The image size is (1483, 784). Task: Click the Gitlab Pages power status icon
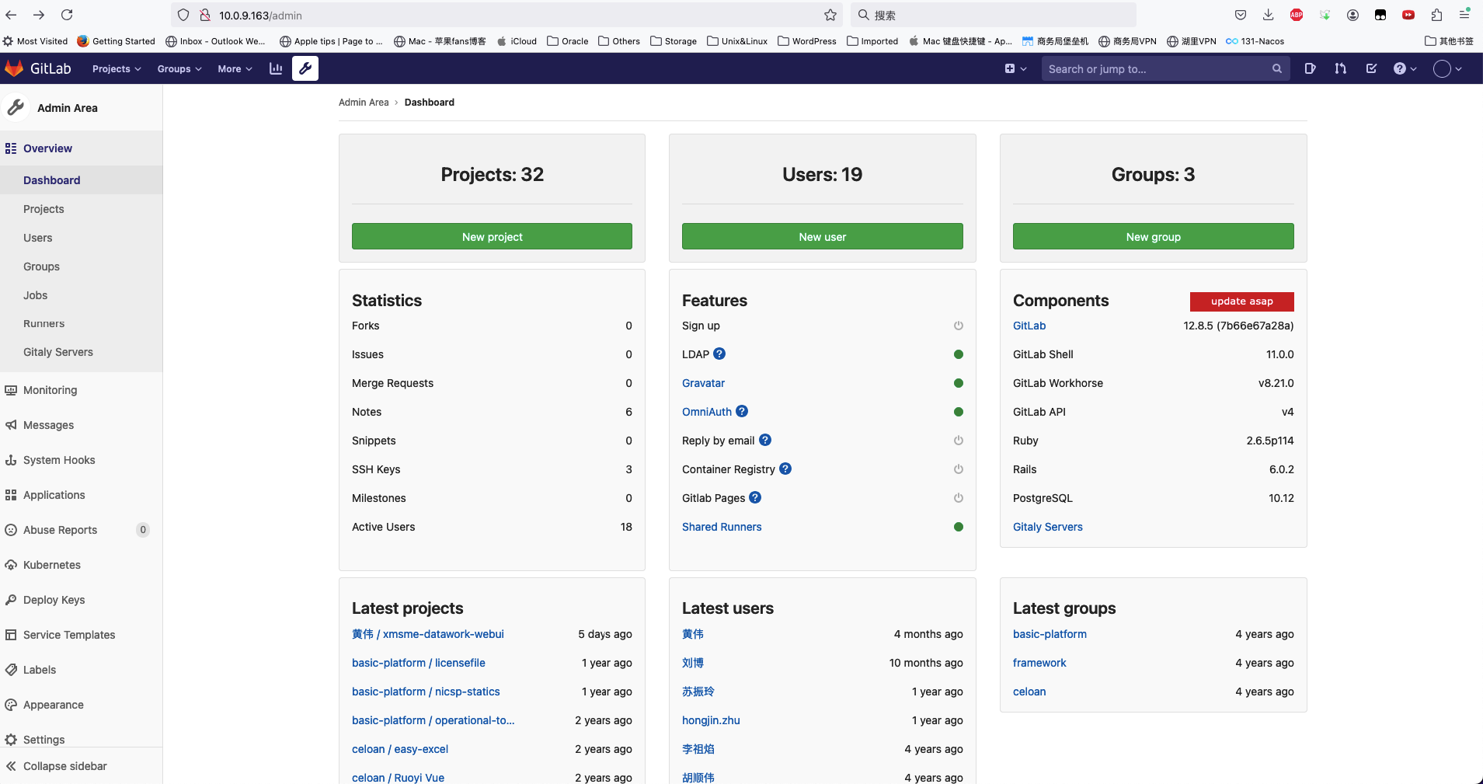(x=958, y=498)
